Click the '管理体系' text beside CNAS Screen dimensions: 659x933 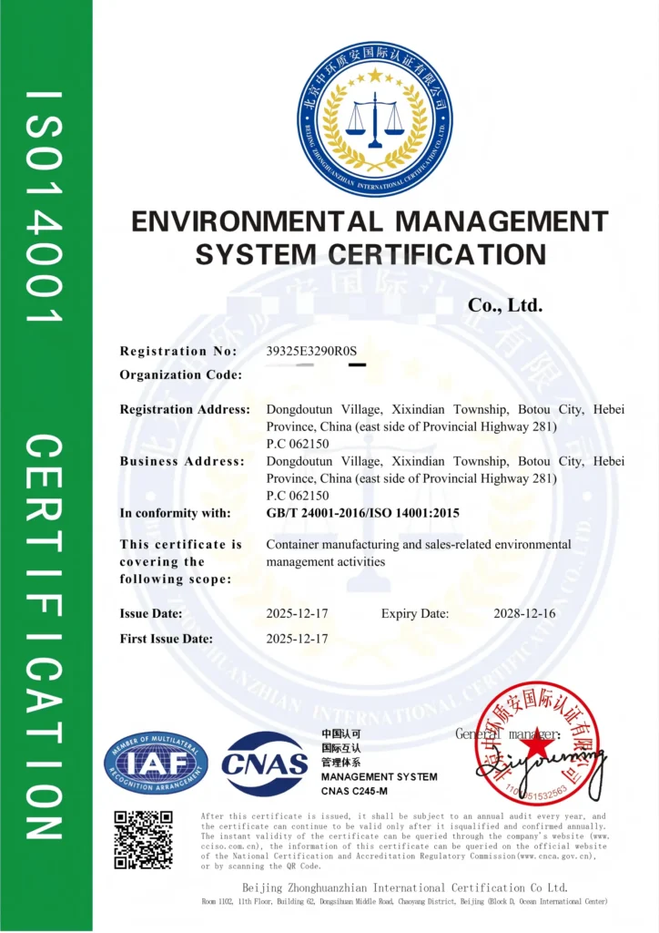click(341, 763)
